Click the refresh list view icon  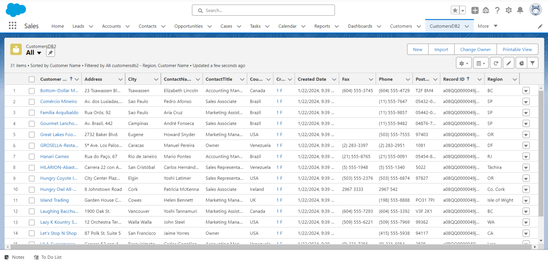tap(496, 63)
